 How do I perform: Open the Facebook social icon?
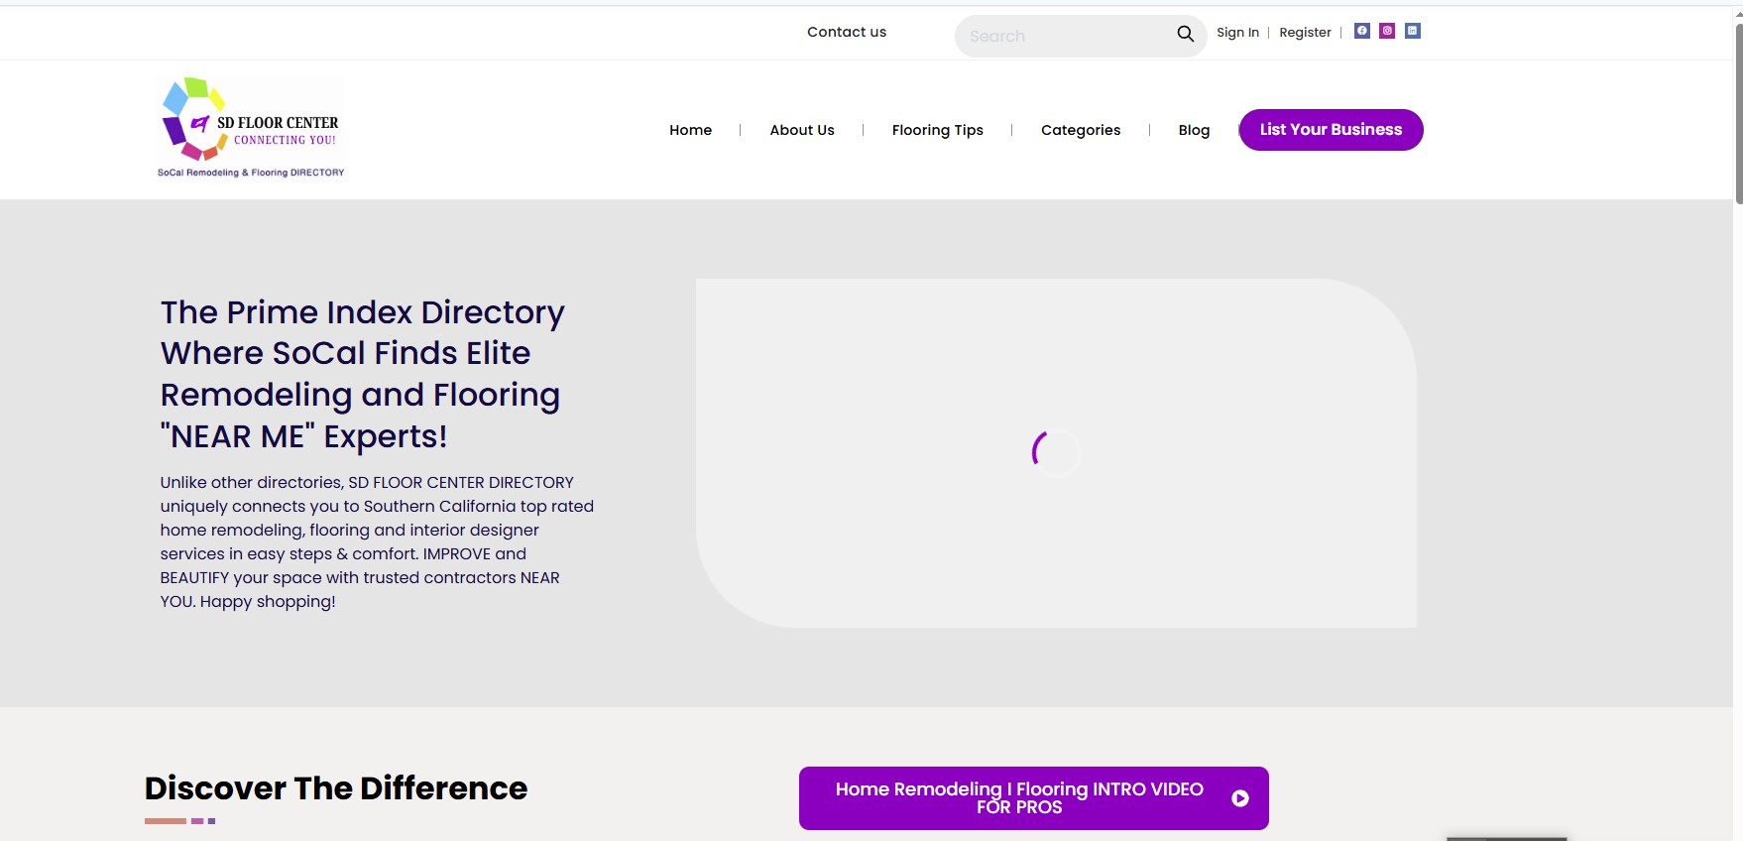(x=1362, y=31)
